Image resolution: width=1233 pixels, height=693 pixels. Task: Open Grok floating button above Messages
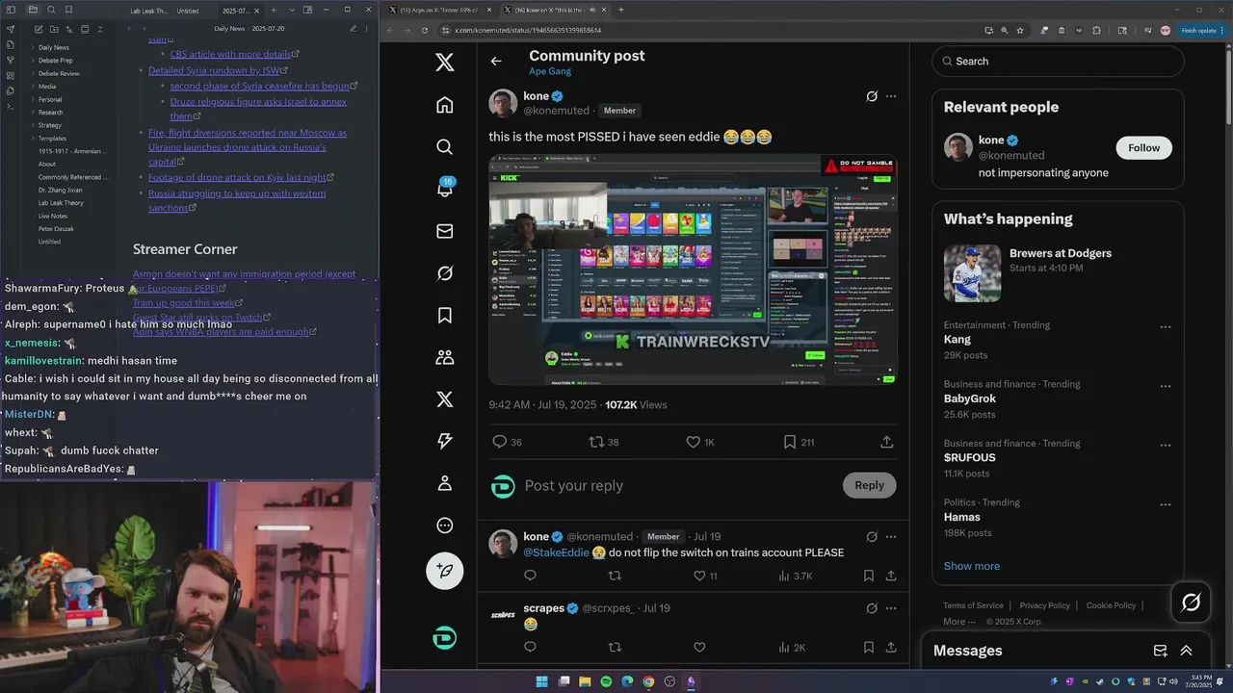click(1191, 603)
